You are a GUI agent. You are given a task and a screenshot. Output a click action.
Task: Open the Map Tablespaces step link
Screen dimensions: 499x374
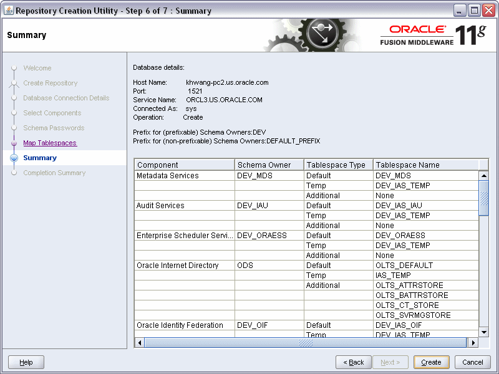coord(50,143)
